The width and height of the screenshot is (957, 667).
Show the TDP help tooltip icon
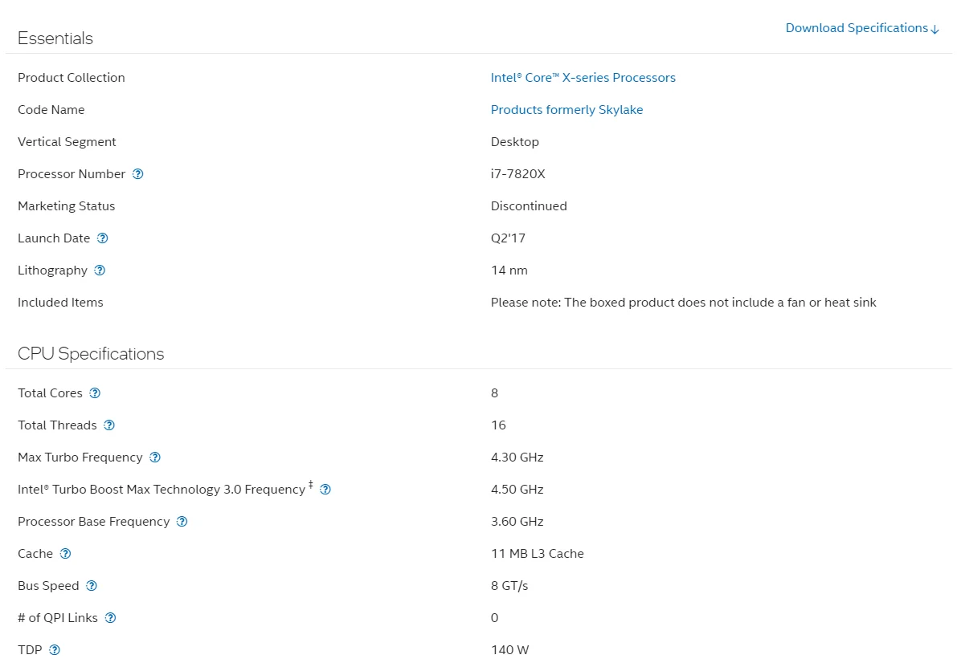tap(55, 650)
